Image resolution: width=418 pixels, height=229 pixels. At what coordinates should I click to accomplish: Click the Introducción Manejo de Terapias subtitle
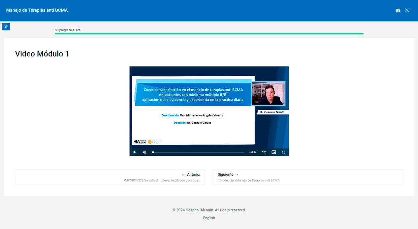[248, 180]
